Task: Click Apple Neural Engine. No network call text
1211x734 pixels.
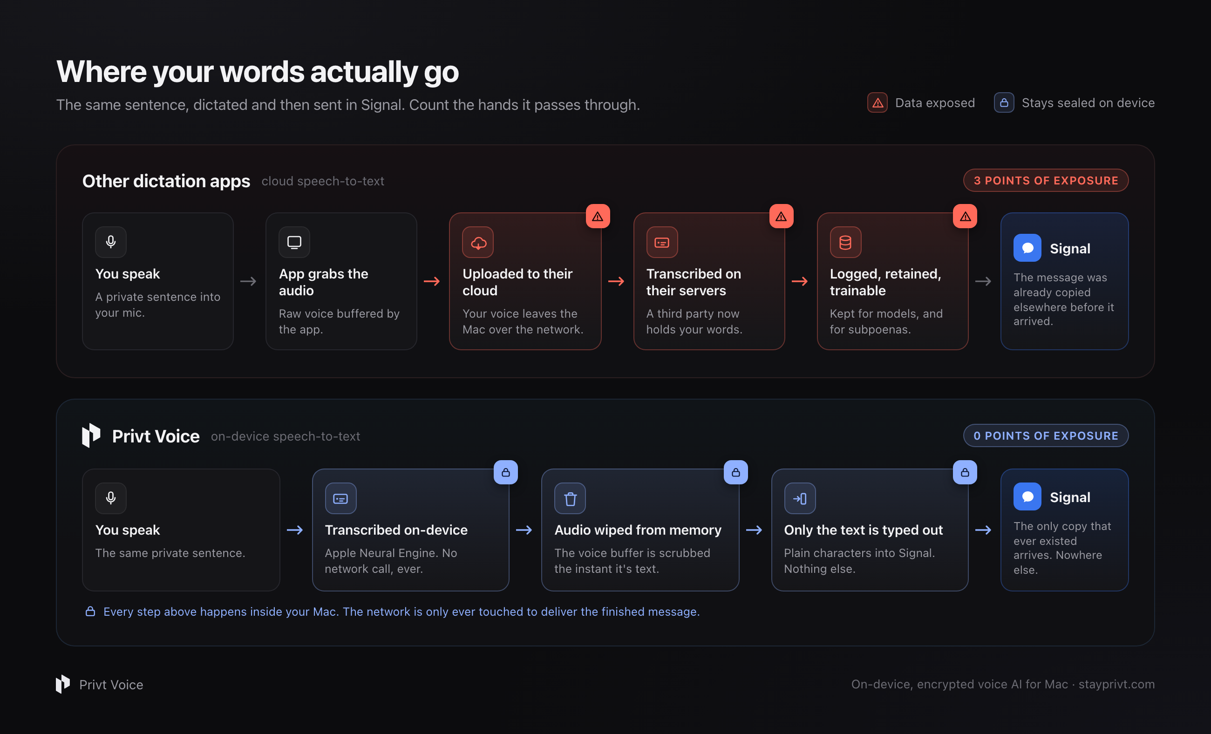Action: tap(391, 561)
